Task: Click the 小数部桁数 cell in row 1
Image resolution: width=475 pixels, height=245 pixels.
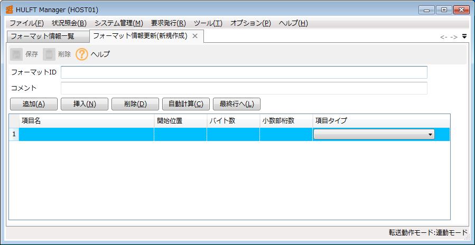Action: tap(286, 134)
